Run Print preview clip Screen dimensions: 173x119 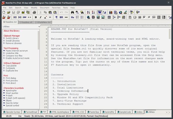[12, 80]
